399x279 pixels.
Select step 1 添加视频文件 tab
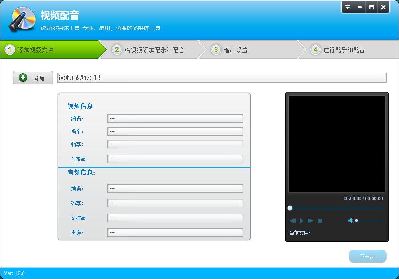point(50,50)
